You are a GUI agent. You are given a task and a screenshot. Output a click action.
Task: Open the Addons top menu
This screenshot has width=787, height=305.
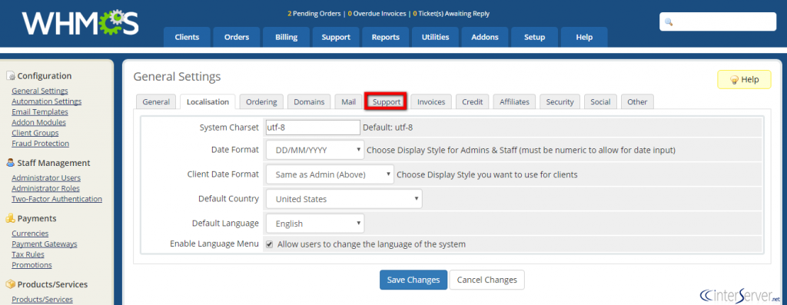point(485,37)
